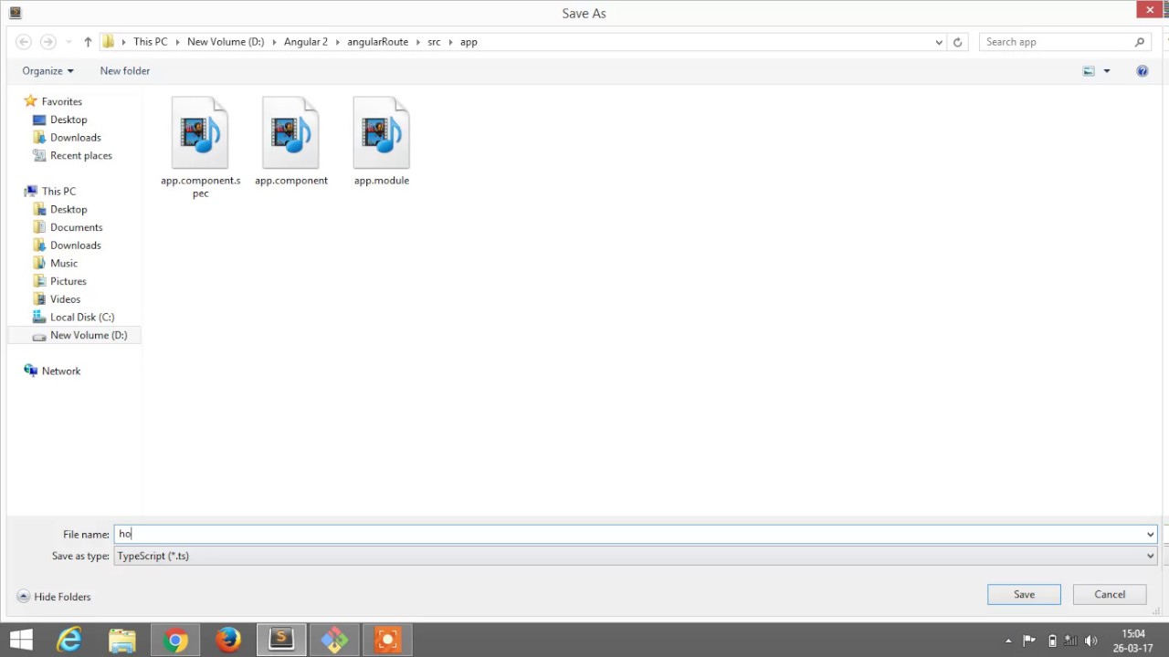Open Internet Explorer from the taskbar
Screen dimensions: 1169x657
tap(69, 641)
